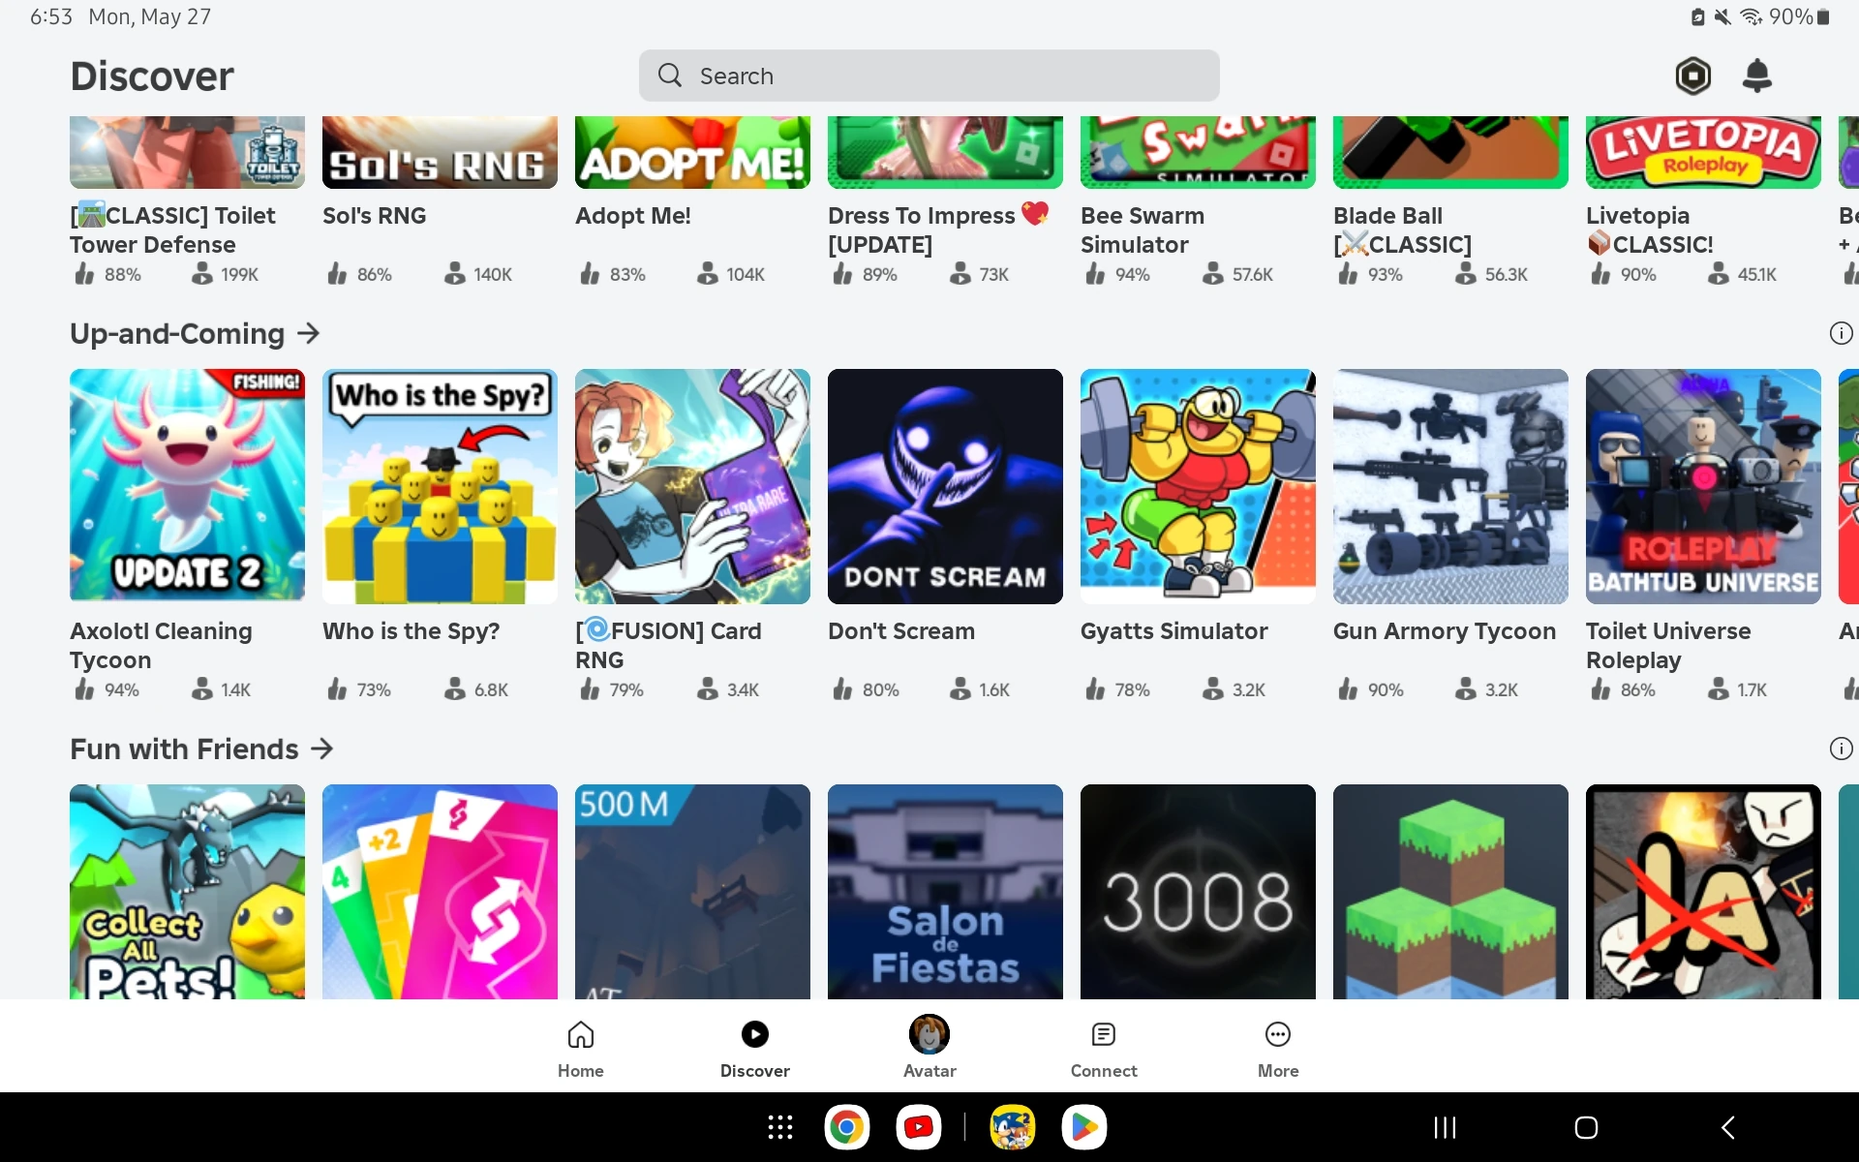
Task: Click the Search field
Action: tap(929, 76)
